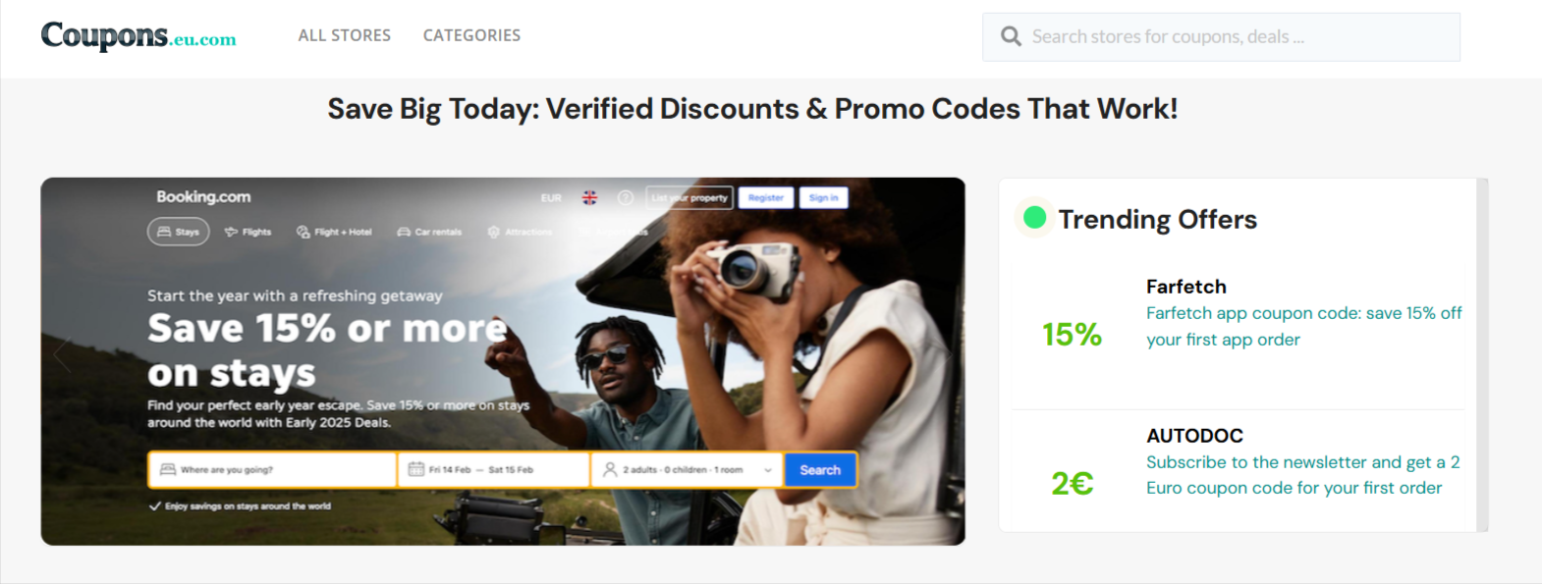Open the EUR currency selector

551,198
